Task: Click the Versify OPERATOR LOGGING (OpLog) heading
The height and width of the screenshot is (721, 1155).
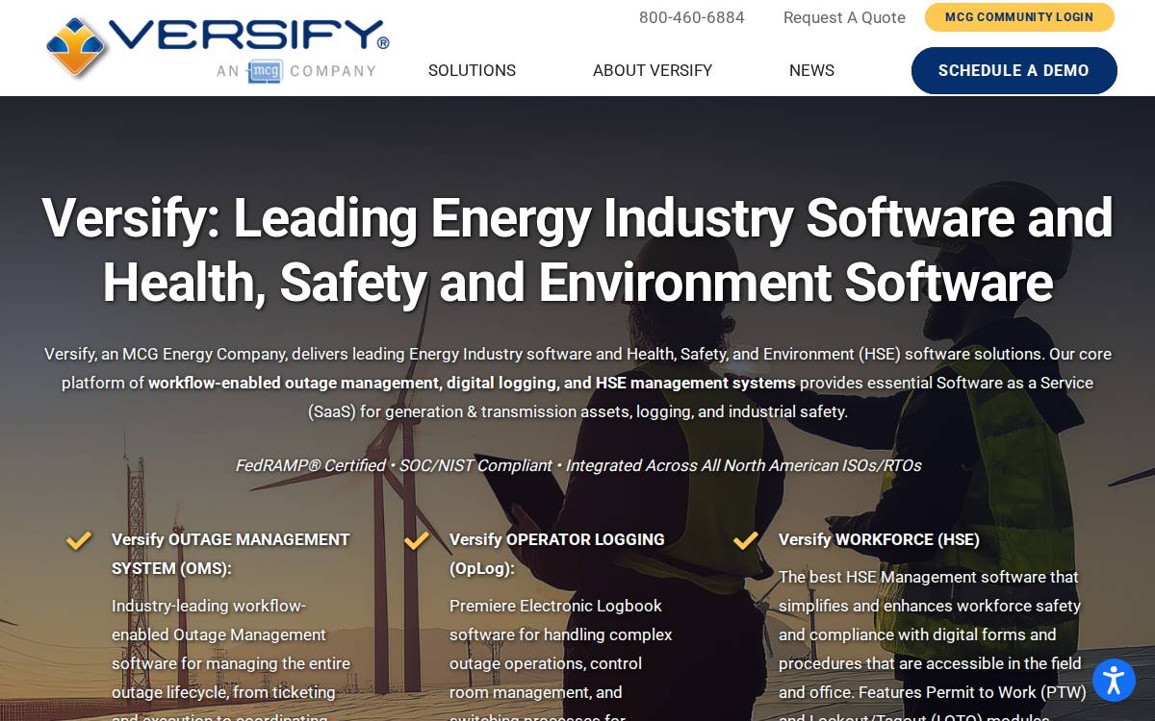Action: coord(556,554)
